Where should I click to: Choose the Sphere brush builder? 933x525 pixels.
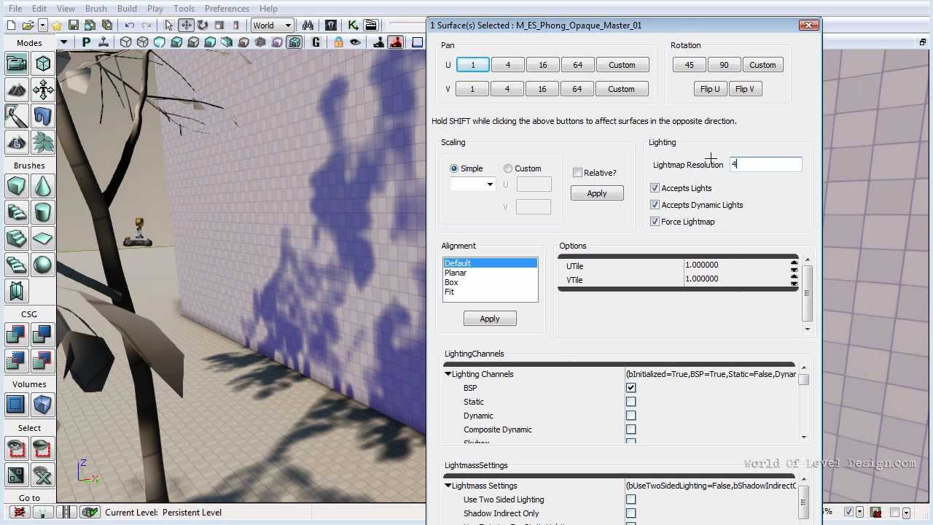(x=43, y=265)
